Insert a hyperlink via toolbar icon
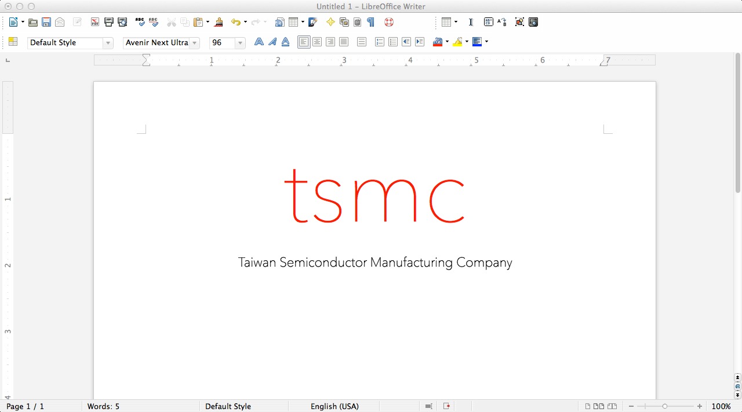The image size is (742, 412). coord(279,22)
